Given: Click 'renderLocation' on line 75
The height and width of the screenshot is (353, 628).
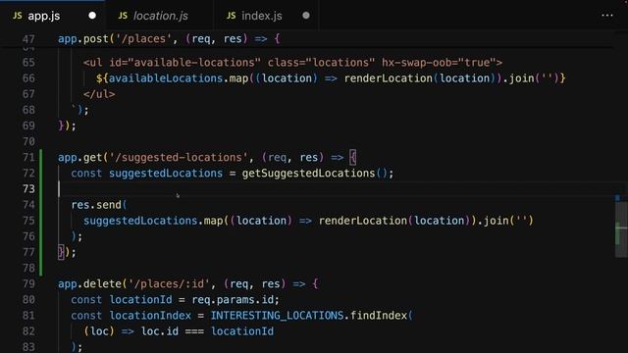Looking at the screenshot, I should [363, 221].
